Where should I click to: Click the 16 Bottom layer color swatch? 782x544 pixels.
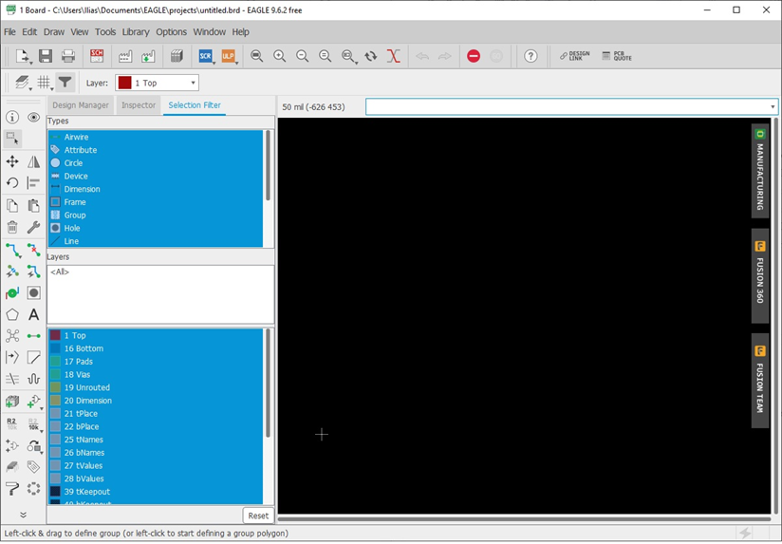(x=55, y=348)
